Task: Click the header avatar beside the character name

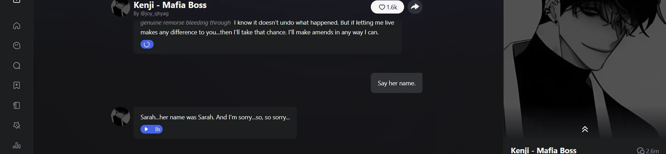Action: (x=120, y=8)
